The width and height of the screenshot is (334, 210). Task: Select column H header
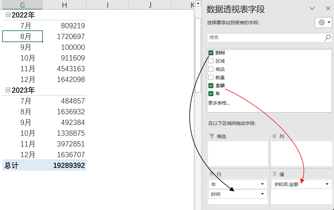tap(64, 5)
